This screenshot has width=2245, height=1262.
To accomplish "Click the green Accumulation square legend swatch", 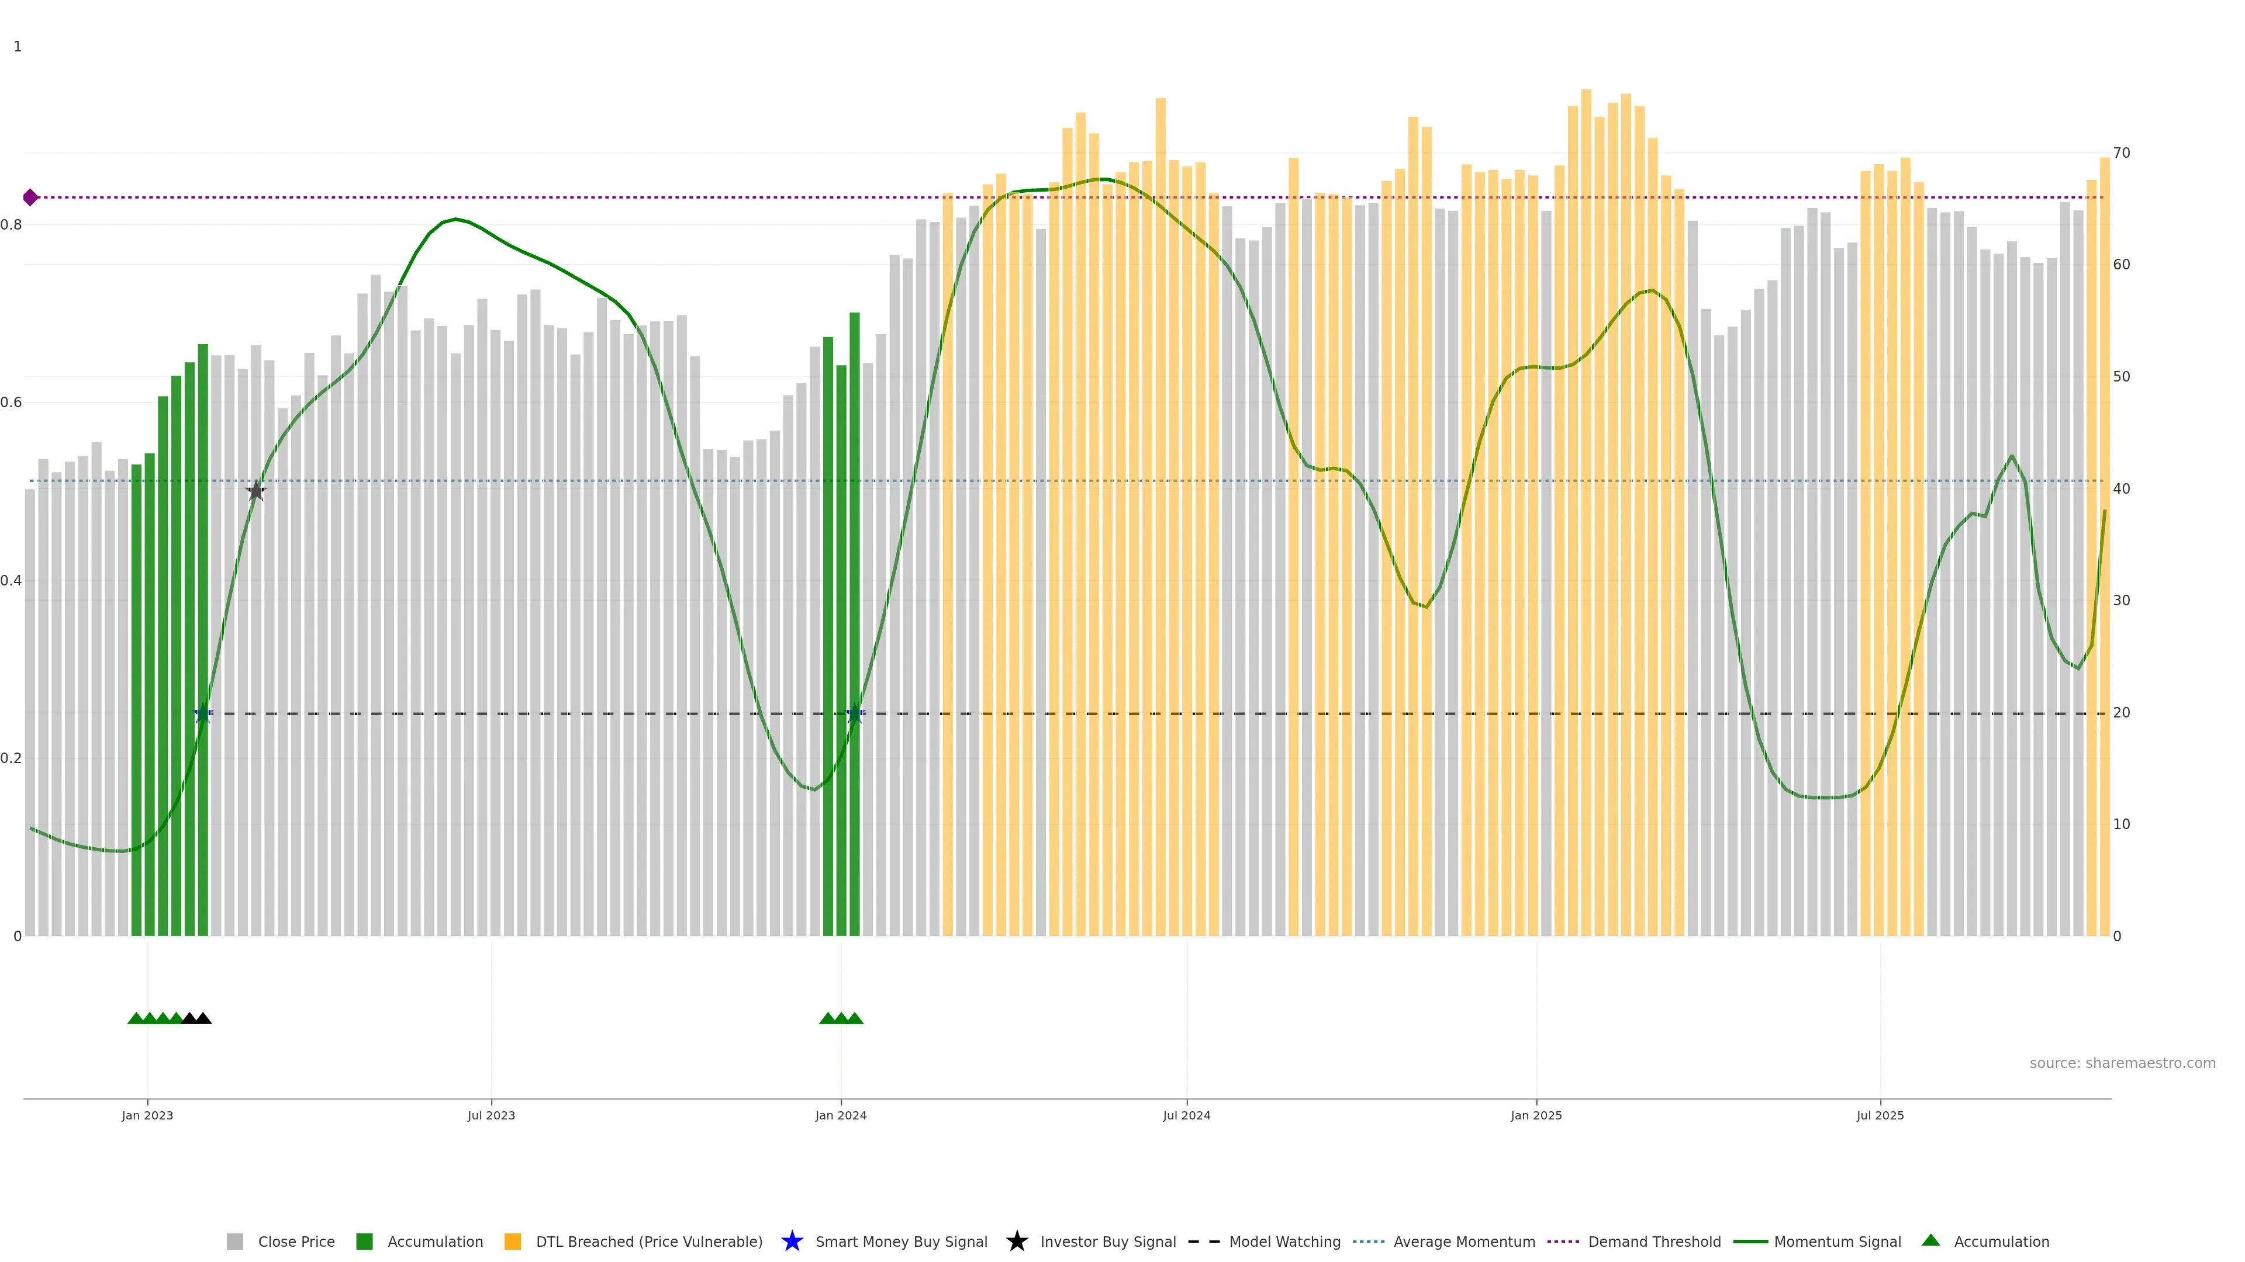I will pos(364,1241).
